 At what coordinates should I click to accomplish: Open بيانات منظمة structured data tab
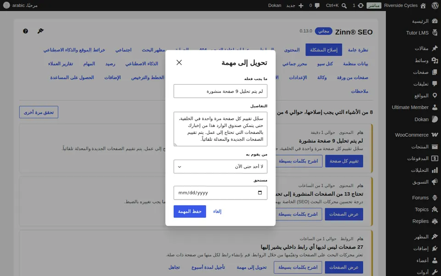click(x=356, y=63)
